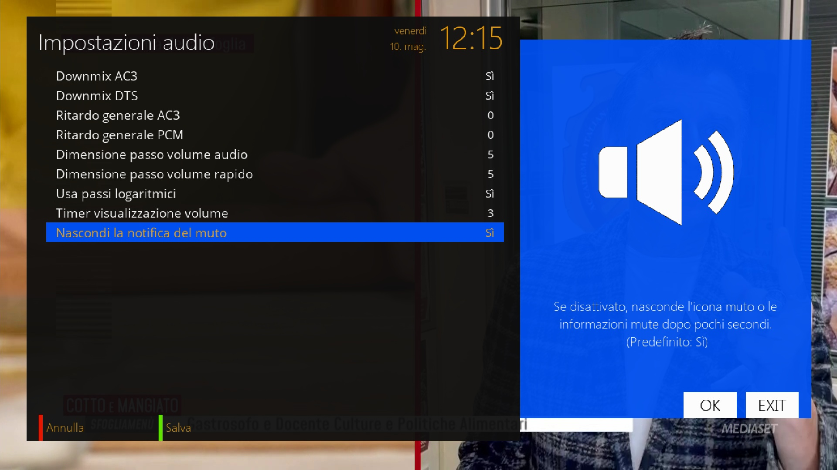Viewport: 837px width, 470px height.
Task: Select the Ritardo generale PCM entry
Action: point(119,135)
